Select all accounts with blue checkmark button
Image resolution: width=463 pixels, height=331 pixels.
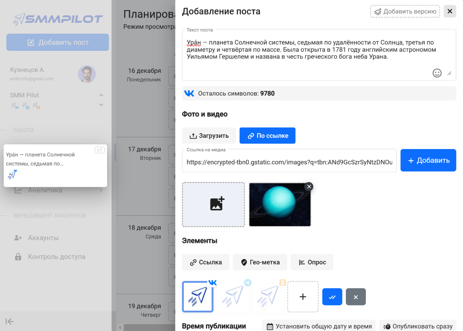coord(332,297)
